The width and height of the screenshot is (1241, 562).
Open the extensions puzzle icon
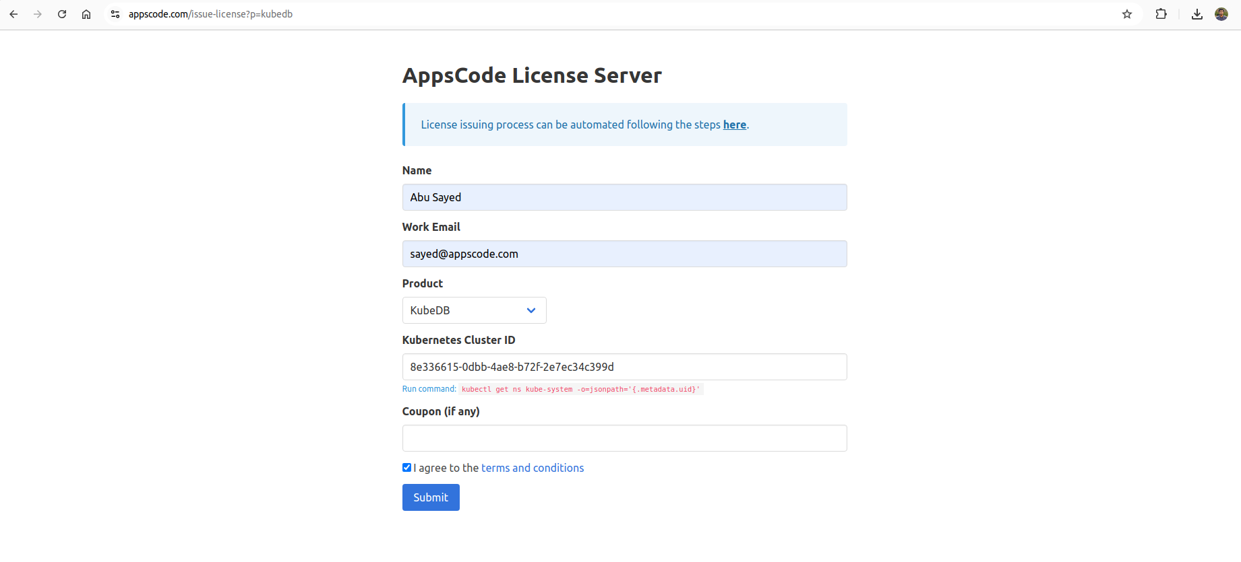[x=1161, y=14]
